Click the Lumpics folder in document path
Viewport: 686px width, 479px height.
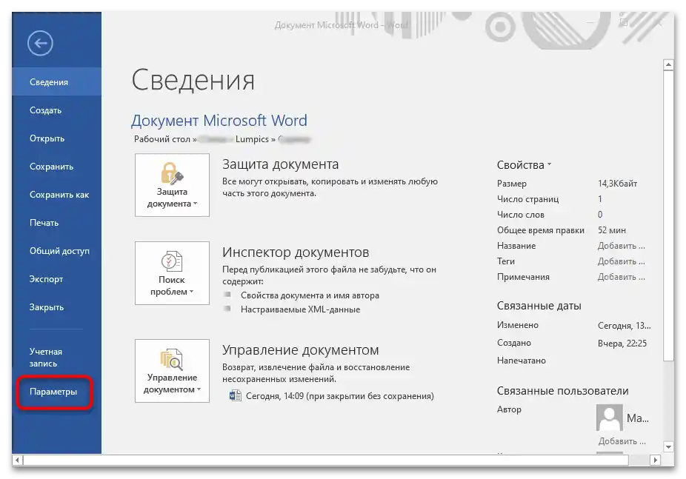252,139
